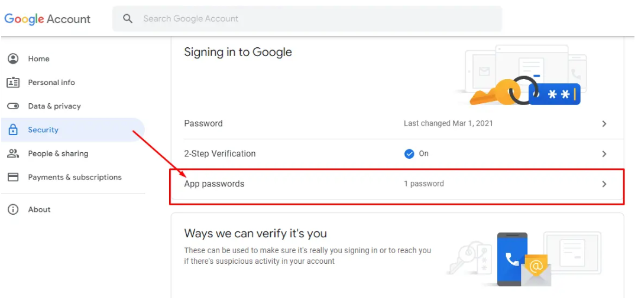
Task: Expand the Password row chevron
Action: point(604,124)
